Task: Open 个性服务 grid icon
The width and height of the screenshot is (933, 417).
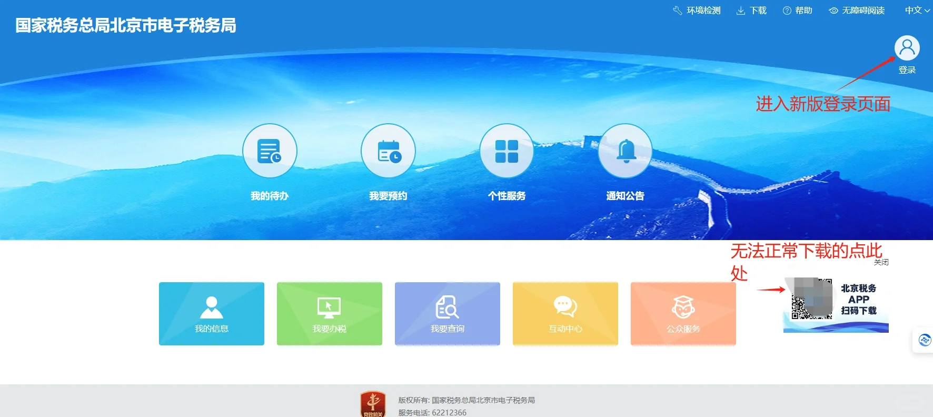Action: coord(507,151)
